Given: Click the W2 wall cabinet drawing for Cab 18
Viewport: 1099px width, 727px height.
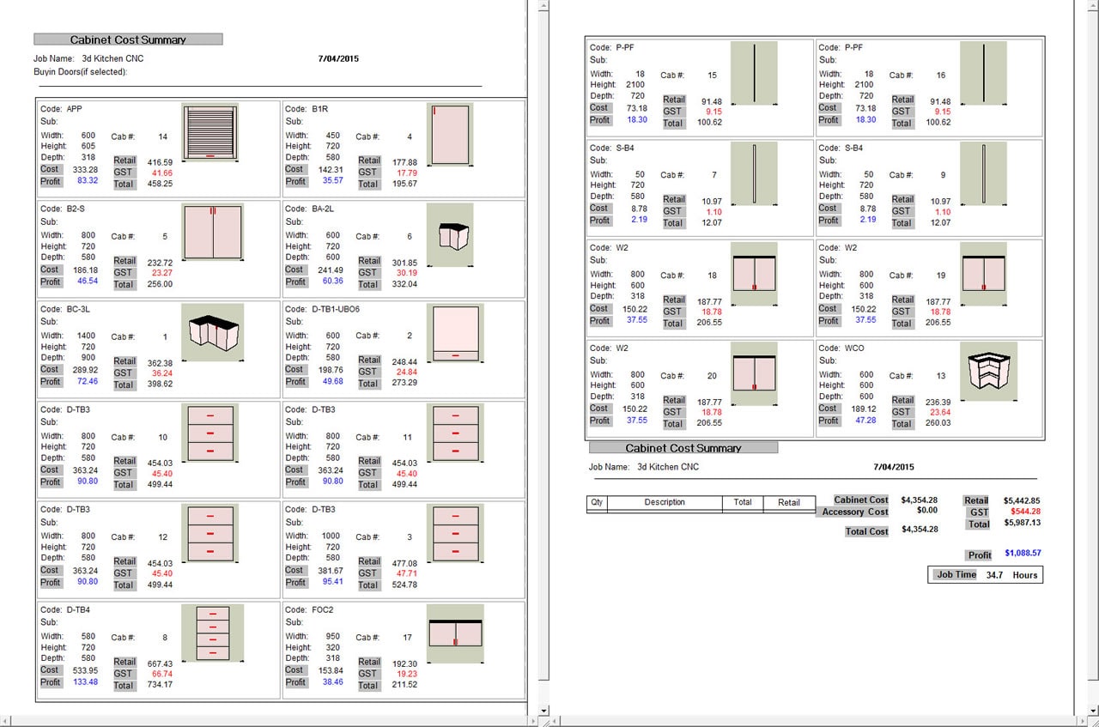Looking at the screenshot, I should click(x=754, y=273).
